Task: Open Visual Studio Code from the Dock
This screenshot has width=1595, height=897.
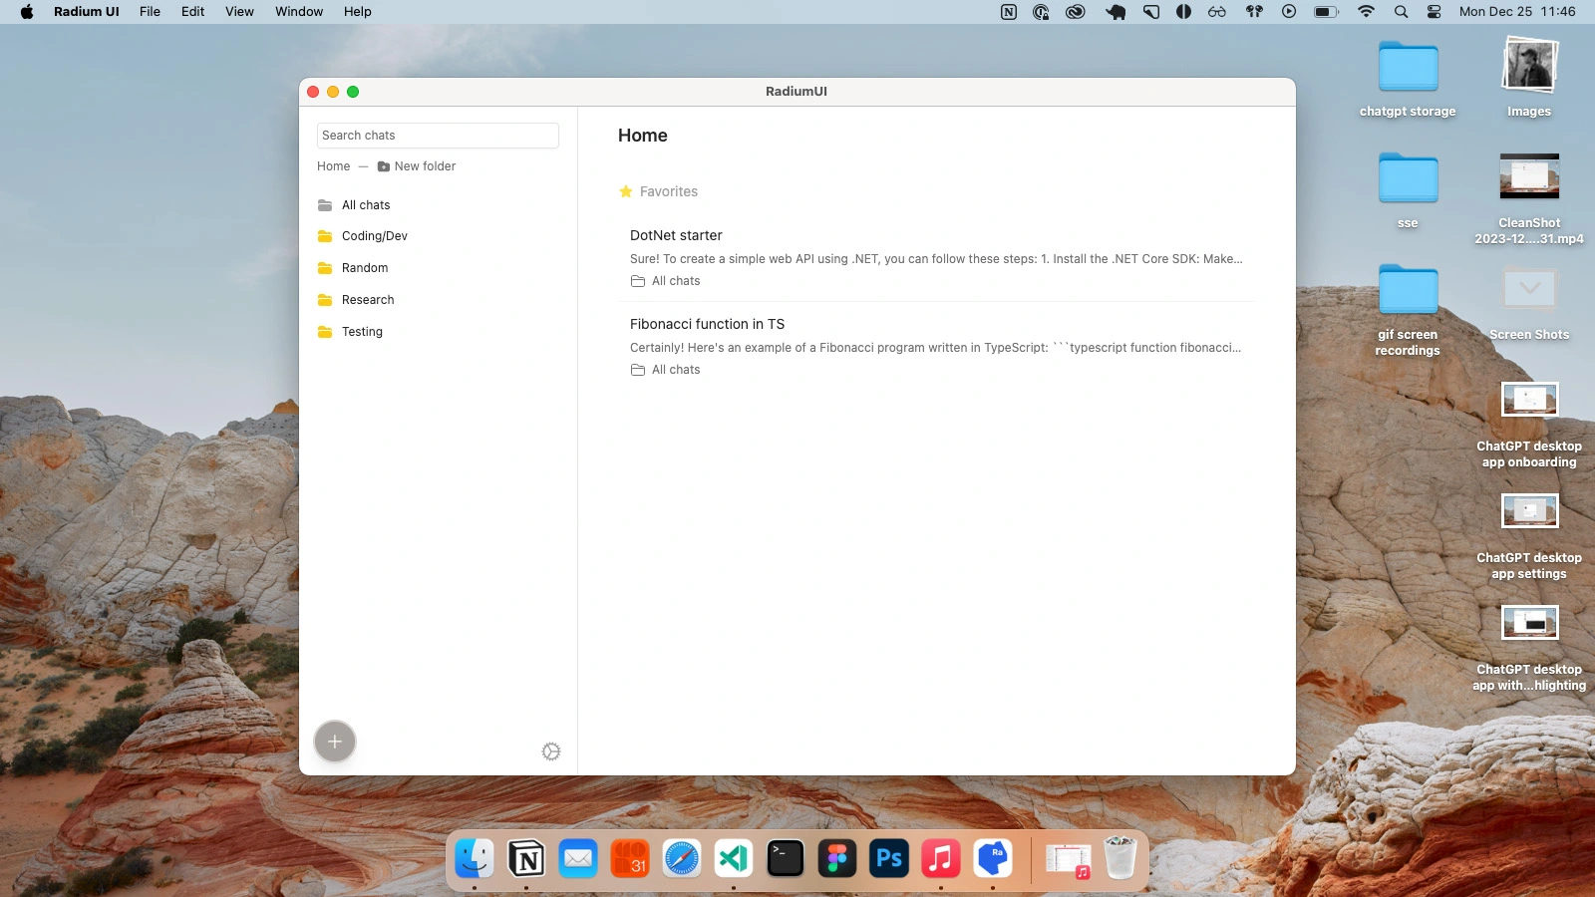Action: pos(734,858)
